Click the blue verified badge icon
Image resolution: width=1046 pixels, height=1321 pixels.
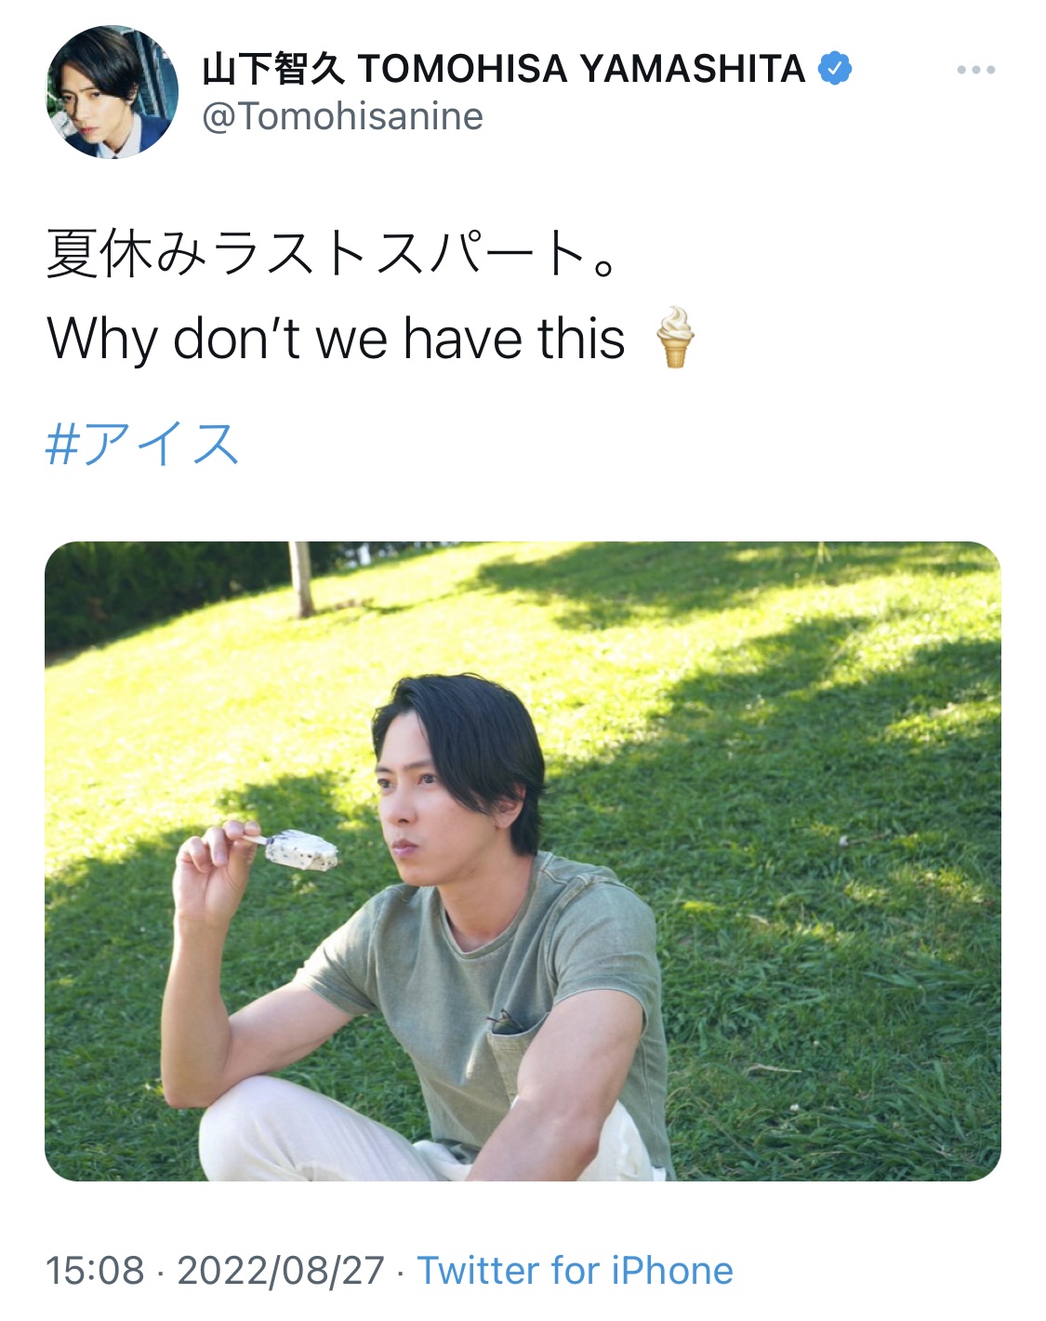click(x=834, y=69)
